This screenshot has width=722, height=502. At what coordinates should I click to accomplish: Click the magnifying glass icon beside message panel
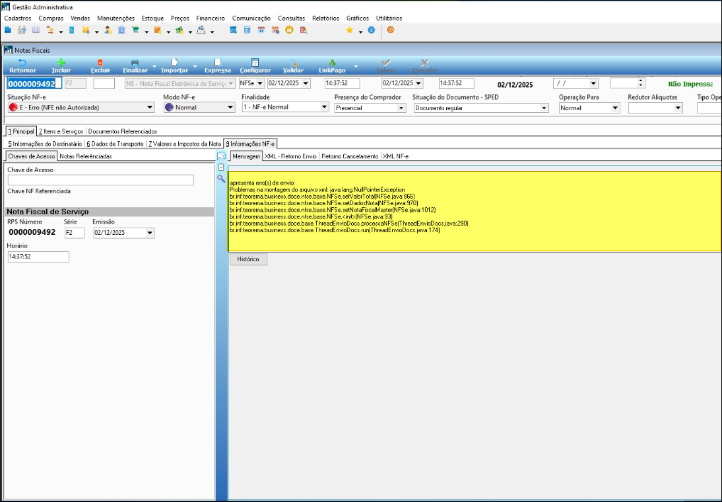pos(221,178)
